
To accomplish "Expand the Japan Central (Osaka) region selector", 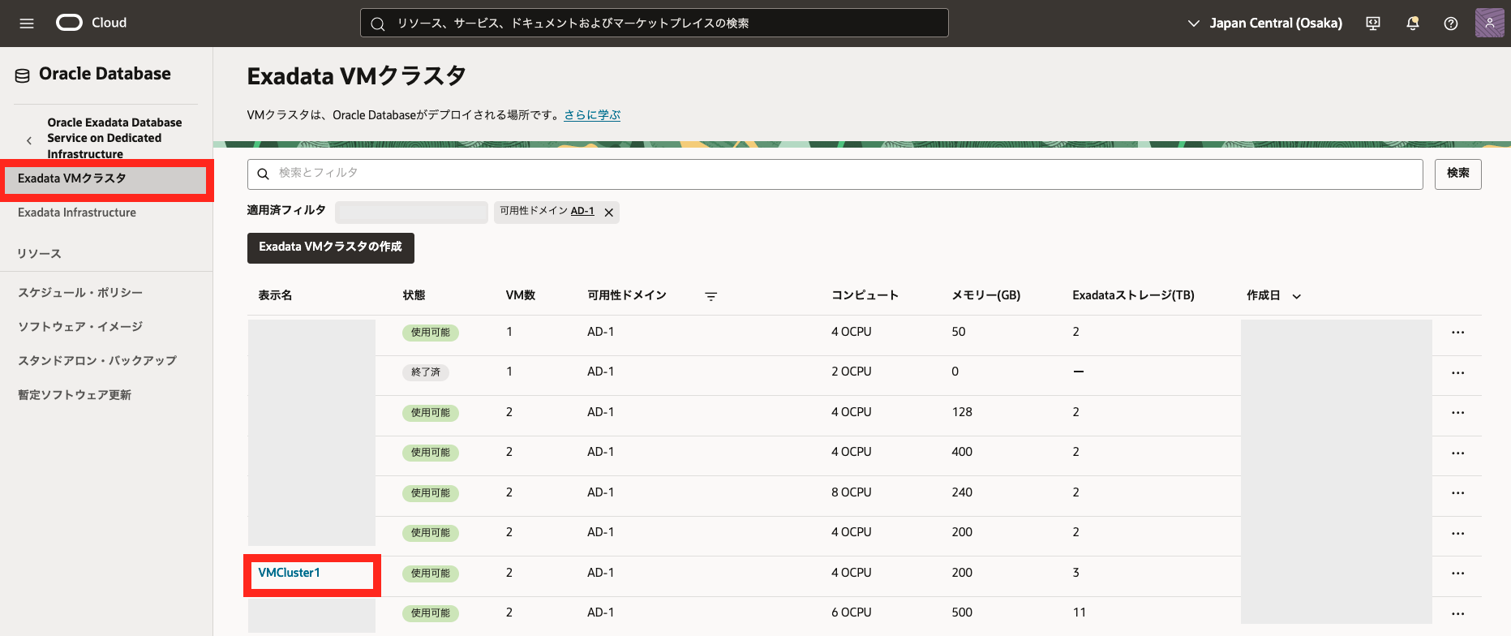I will pos(1264,24).
